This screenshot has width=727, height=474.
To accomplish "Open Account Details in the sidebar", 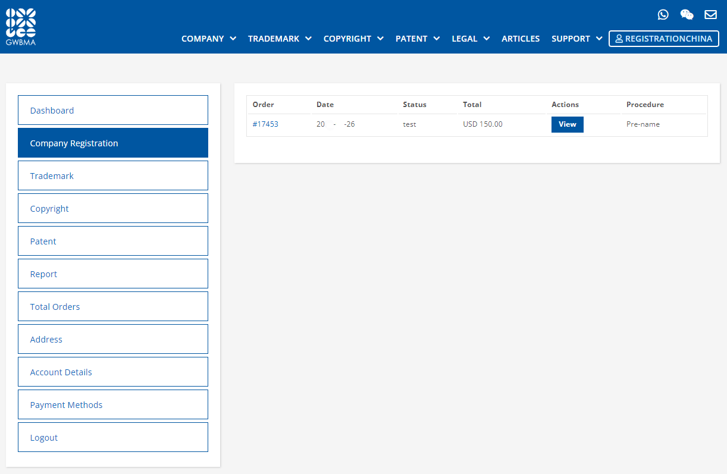I will click(x=113, y=372).
